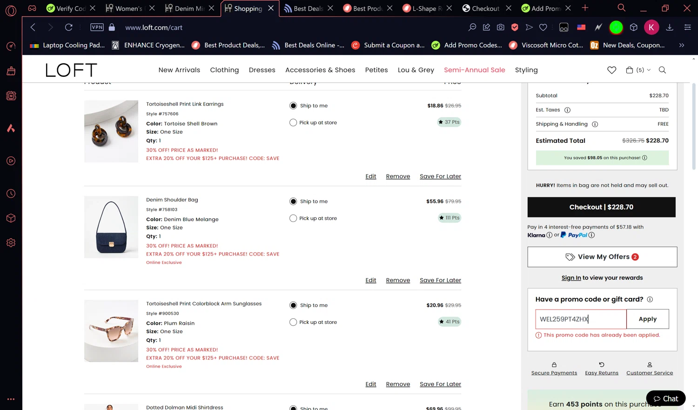Open the Chat button
Screen dimensions: 698x410
[666, 399]
